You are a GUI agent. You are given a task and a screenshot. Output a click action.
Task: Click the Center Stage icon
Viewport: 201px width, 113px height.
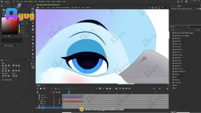[x=149, y=8]
